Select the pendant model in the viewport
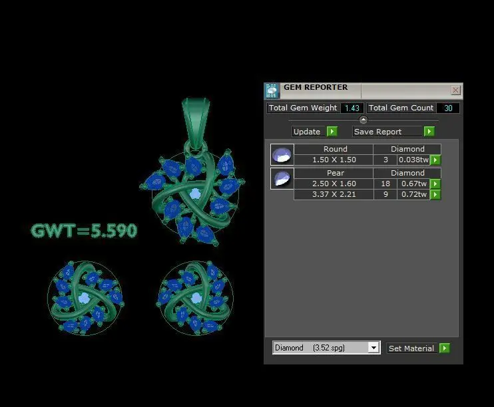 (x=193, y=172)
